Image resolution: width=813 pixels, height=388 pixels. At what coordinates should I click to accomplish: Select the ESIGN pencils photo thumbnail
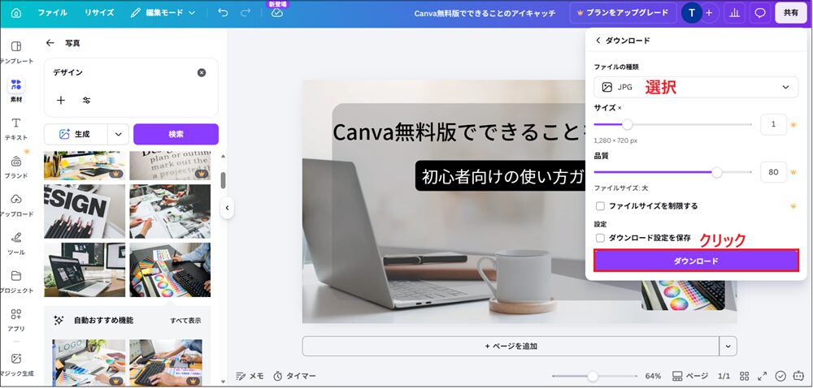(x=85, y=211)
